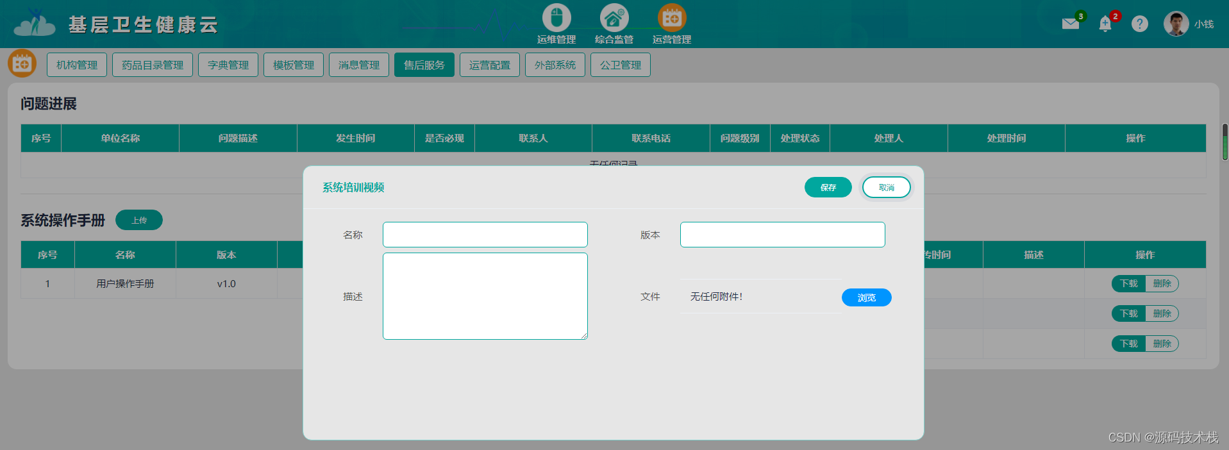
Task: Switch to the 运营配置 tab
Action: [490, 65]
